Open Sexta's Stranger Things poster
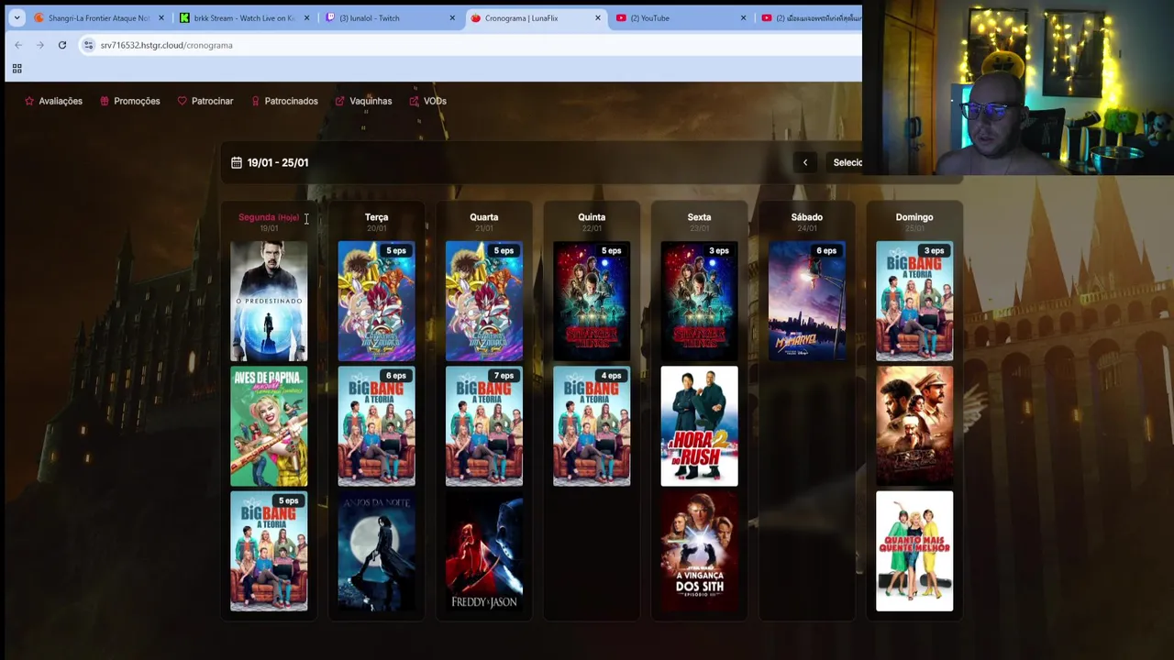 coord(699,301)
